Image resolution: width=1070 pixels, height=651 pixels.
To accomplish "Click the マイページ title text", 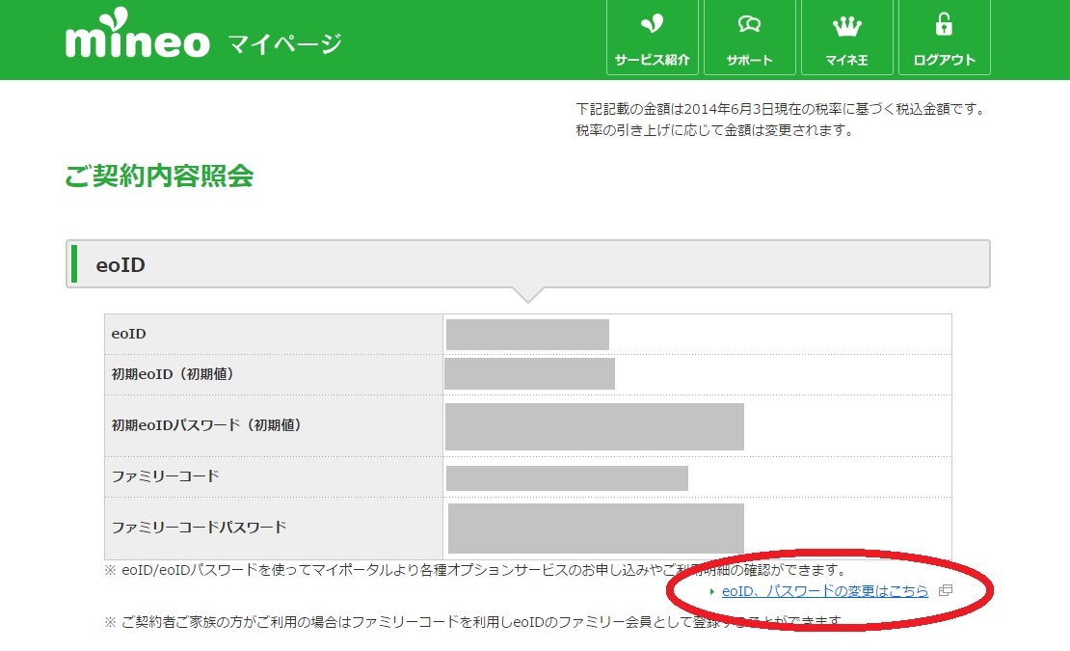I will click(x=284, y=43).
